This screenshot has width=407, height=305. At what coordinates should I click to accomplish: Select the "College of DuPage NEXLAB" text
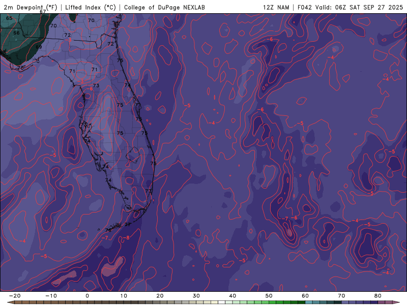click(164, 7)
